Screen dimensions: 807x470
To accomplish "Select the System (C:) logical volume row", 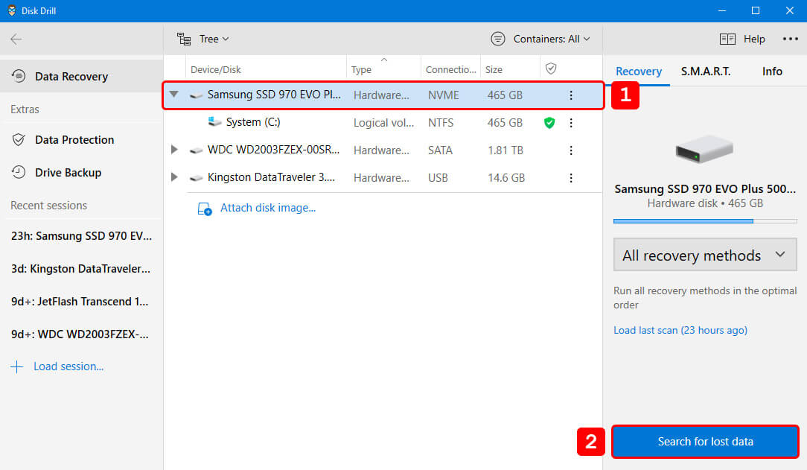I will point(383,122).
